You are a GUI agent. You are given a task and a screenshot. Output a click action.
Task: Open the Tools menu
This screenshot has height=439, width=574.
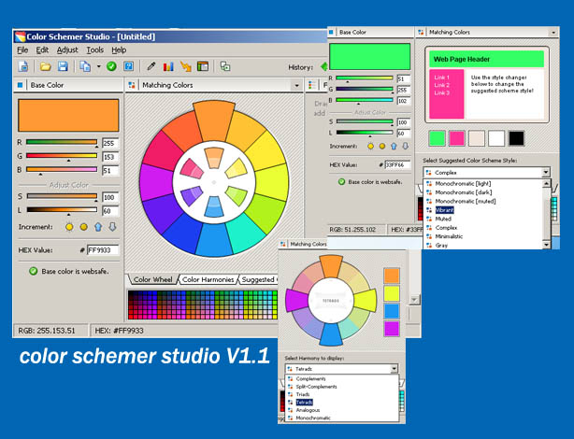pos(94,50)
